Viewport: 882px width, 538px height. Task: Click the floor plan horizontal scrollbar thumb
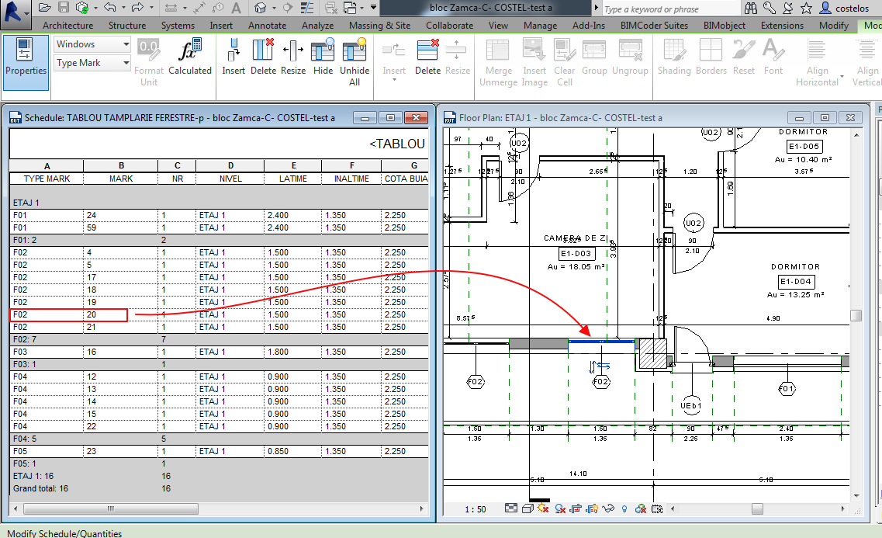point(756,508)
